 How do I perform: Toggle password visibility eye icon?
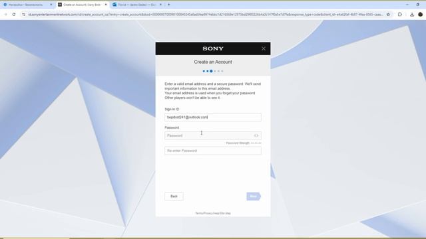[x=256, y=135]
